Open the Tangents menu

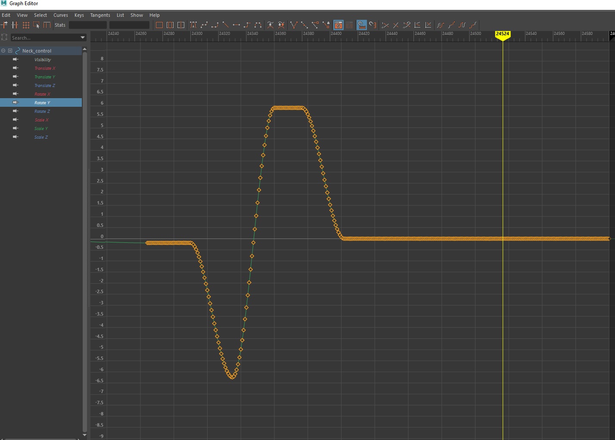pyautogui.click(x=100, y=15)
